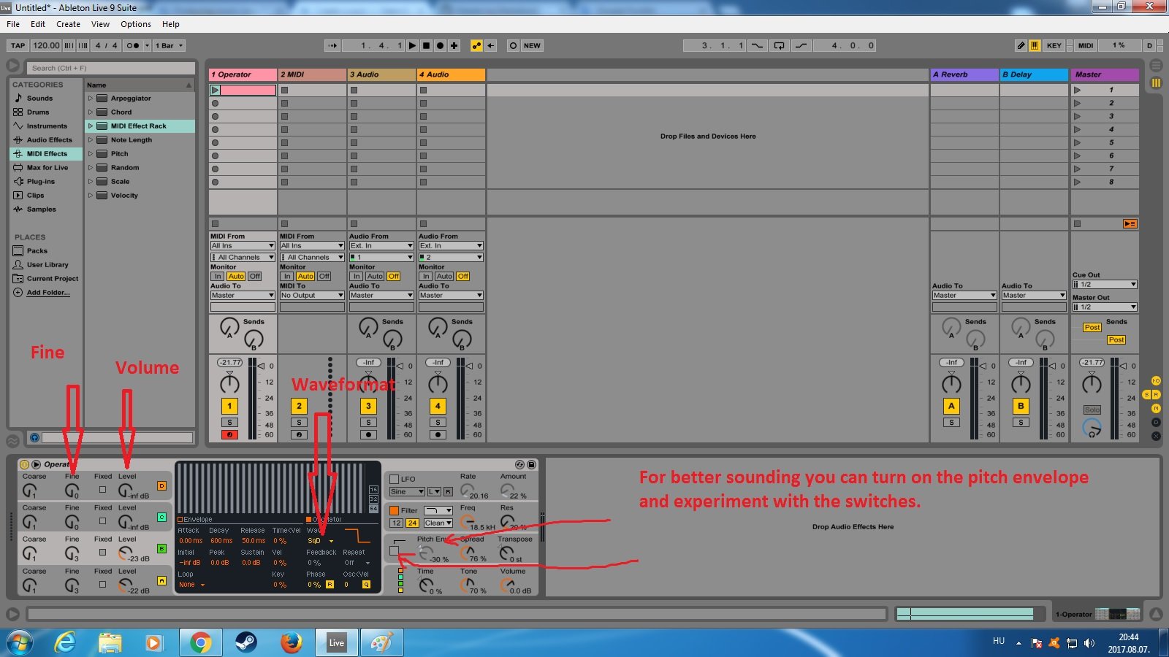Toggle MIDI Arrangement Overdub plus button
This screenshot has height=657, width=1169.
pyautogui.click(x=454, y=45)
